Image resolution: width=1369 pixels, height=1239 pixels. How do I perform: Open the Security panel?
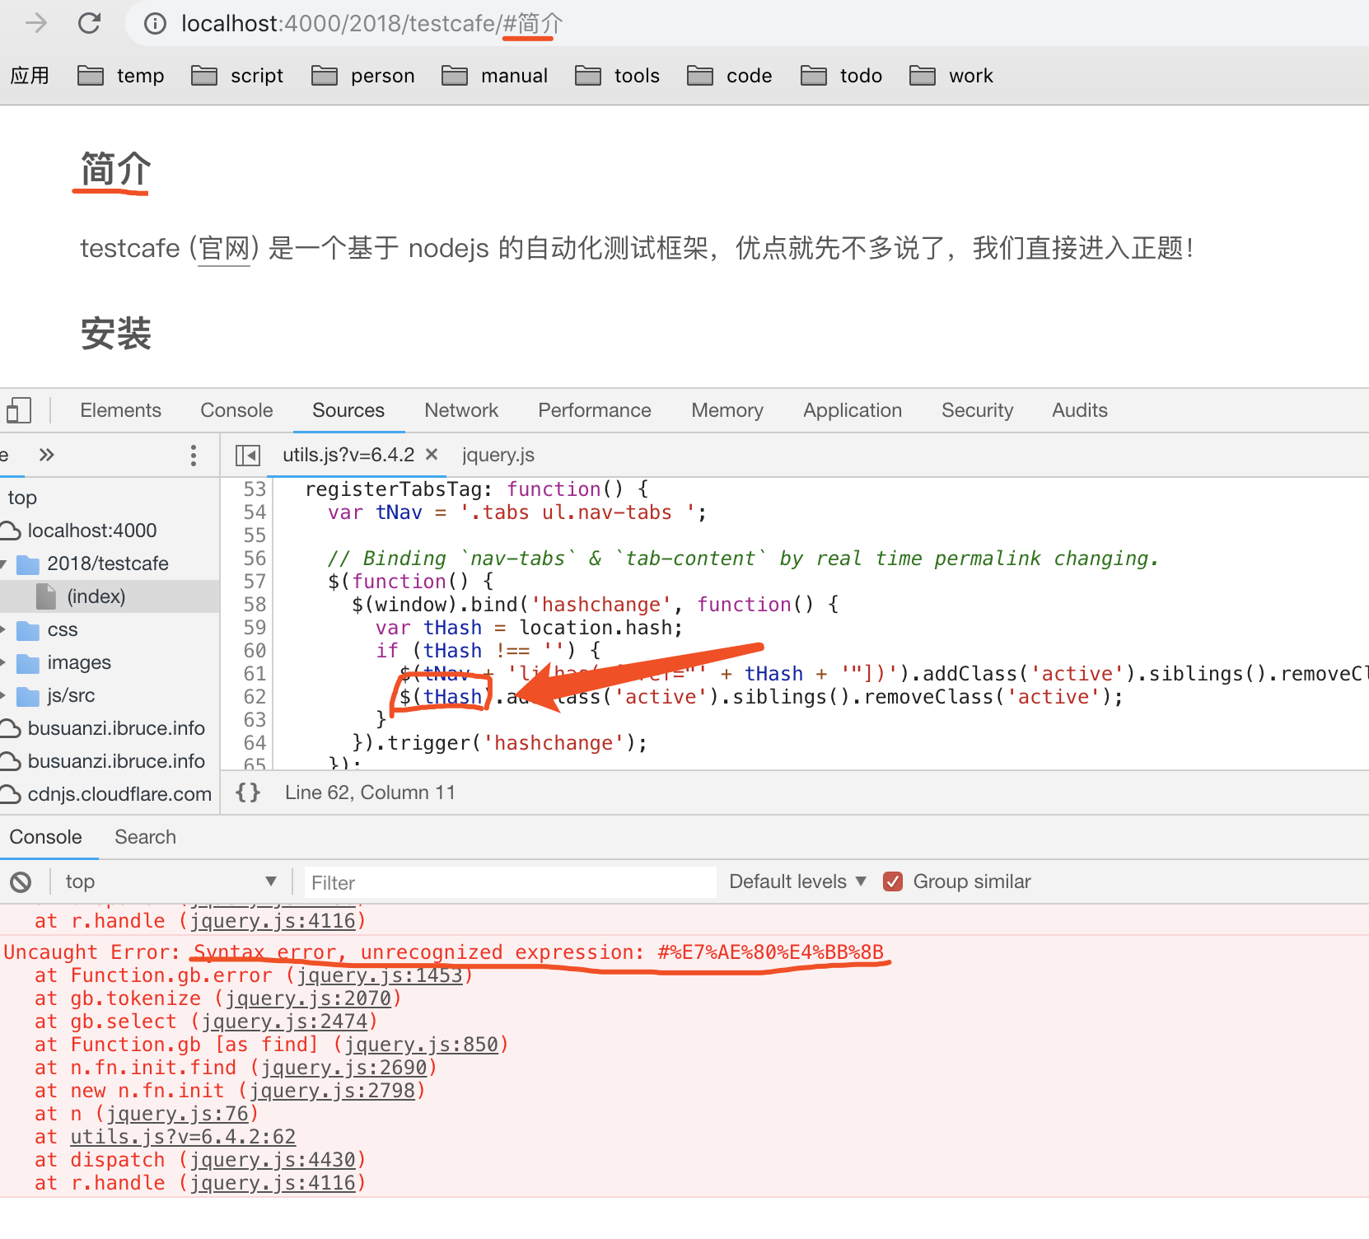click(977, 410)
